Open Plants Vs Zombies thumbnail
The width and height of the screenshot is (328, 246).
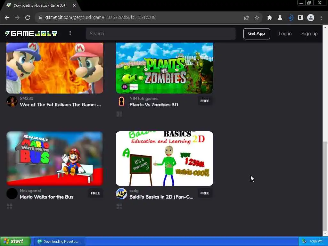pos(164,68)
